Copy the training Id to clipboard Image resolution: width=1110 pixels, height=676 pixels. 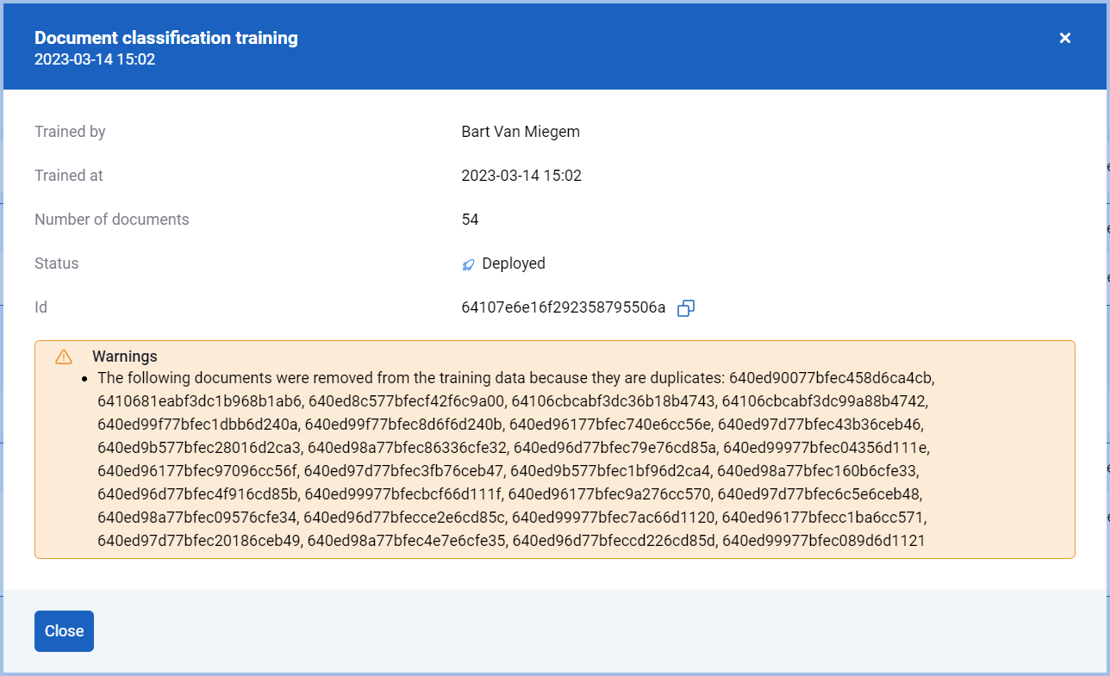686,308
